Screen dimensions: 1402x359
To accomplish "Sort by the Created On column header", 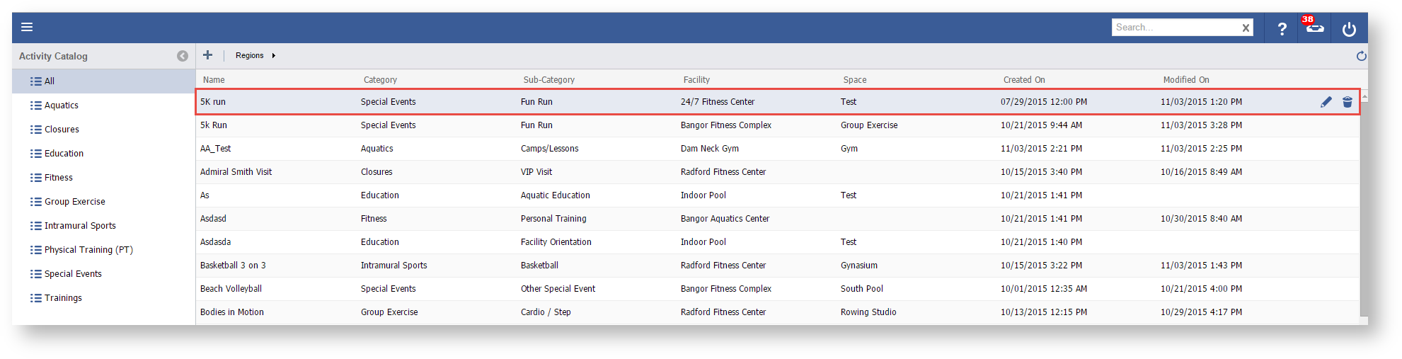I will click(x=1023, y=80).
